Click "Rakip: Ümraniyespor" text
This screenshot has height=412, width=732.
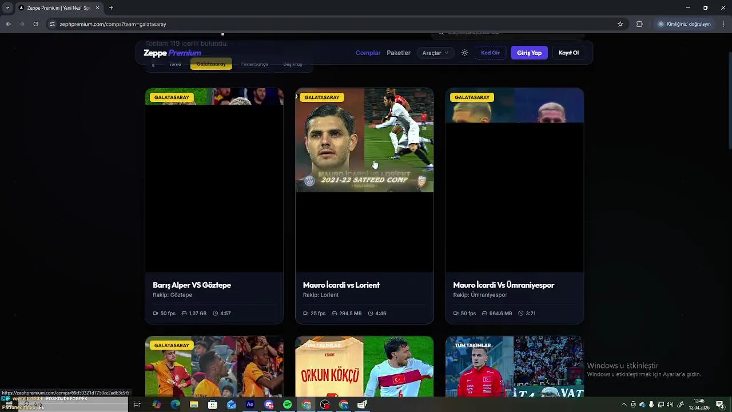pyautogui.click(x=480, y=295)
